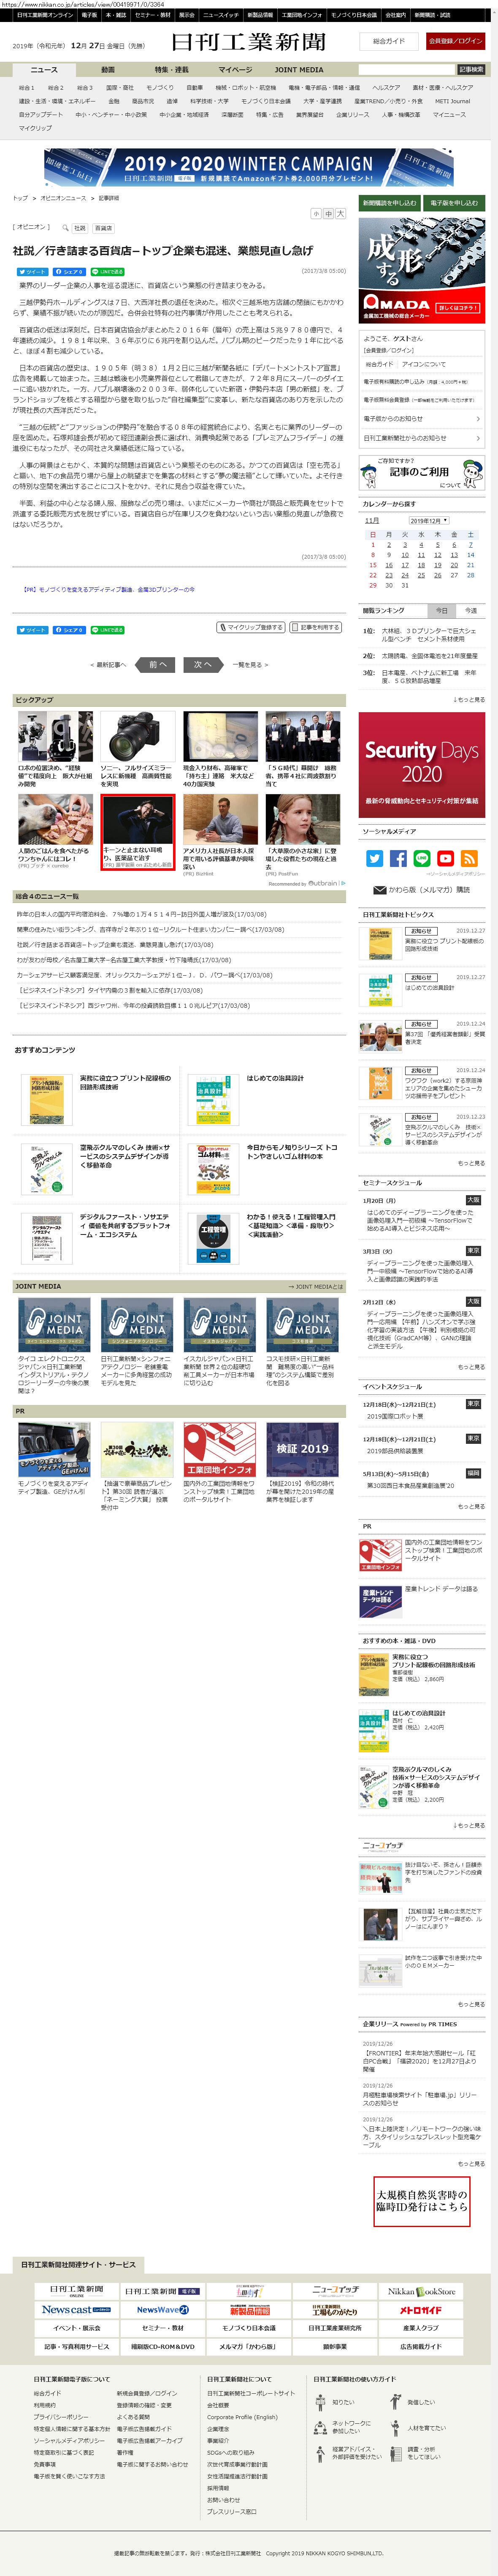Open the YouTube channel icon
The image size is (498, 2576).
445,858
